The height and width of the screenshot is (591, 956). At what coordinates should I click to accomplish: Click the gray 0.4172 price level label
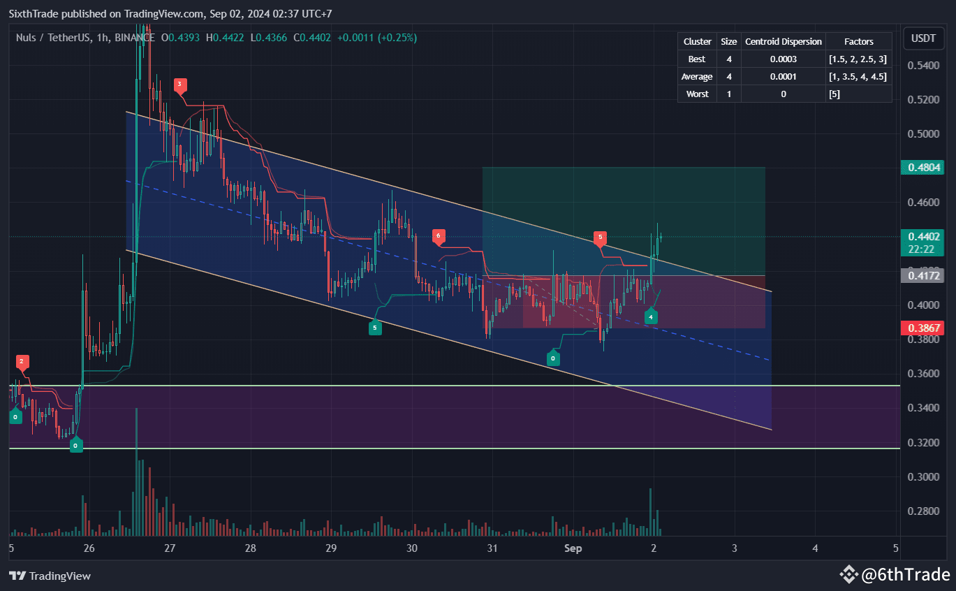[922, 275]
